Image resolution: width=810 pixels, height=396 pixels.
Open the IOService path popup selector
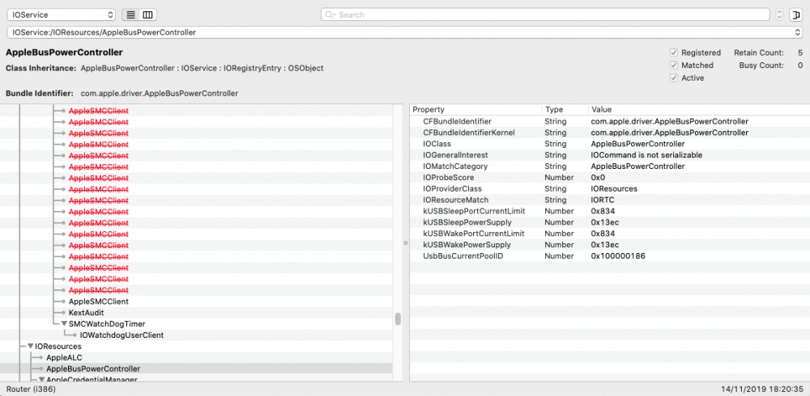tap(404, 32)
